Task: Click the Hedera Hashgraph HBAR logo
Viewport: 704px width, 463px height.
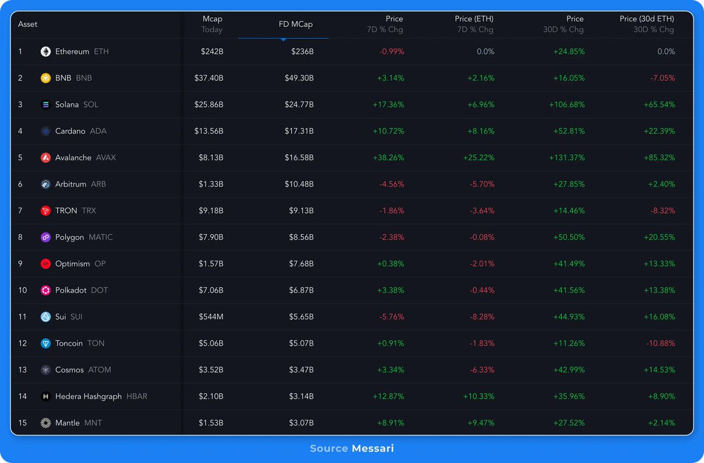Action: [x=45, y=396]
